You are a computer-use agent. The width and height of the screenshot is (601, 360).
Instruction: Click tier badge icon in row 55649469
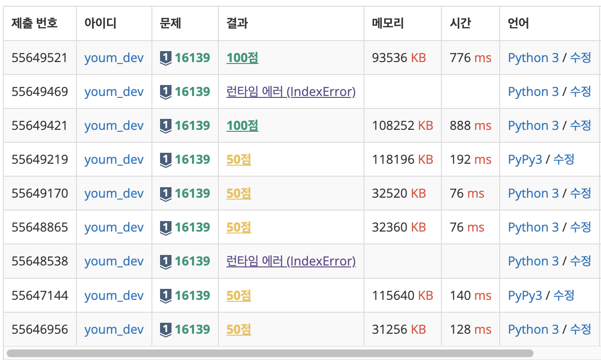tap(165, 92)
